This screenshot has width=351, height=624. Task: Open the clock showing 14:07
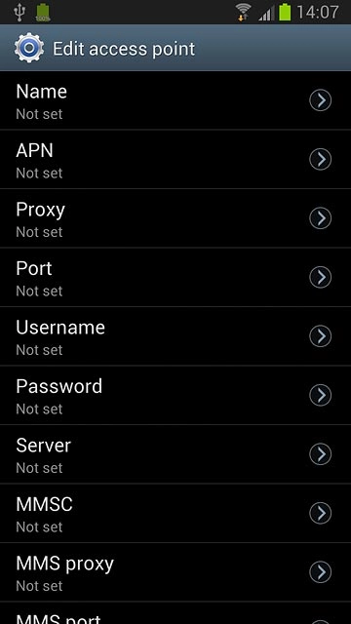pyautogui.click(x=318, y=13)
